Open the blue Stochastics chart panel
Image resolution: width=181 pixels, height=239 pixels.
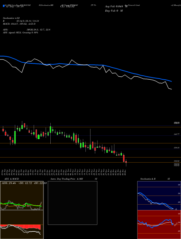coord(159,196)
